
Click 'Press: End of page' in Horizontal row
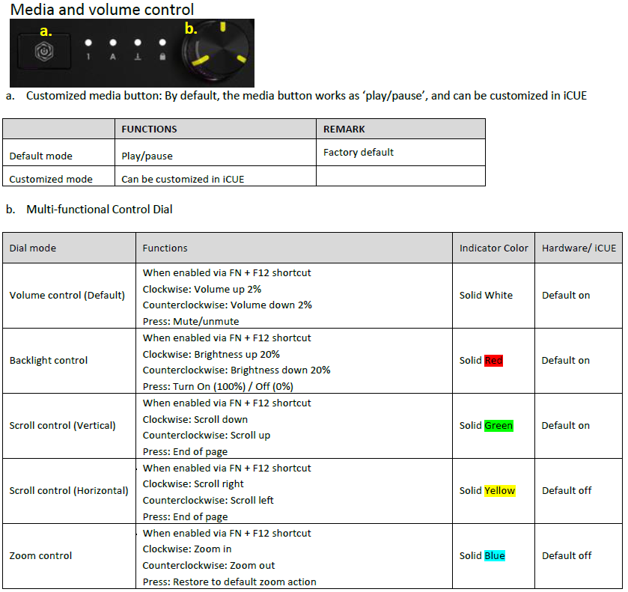pyautogui.click(x=185, y=516)
